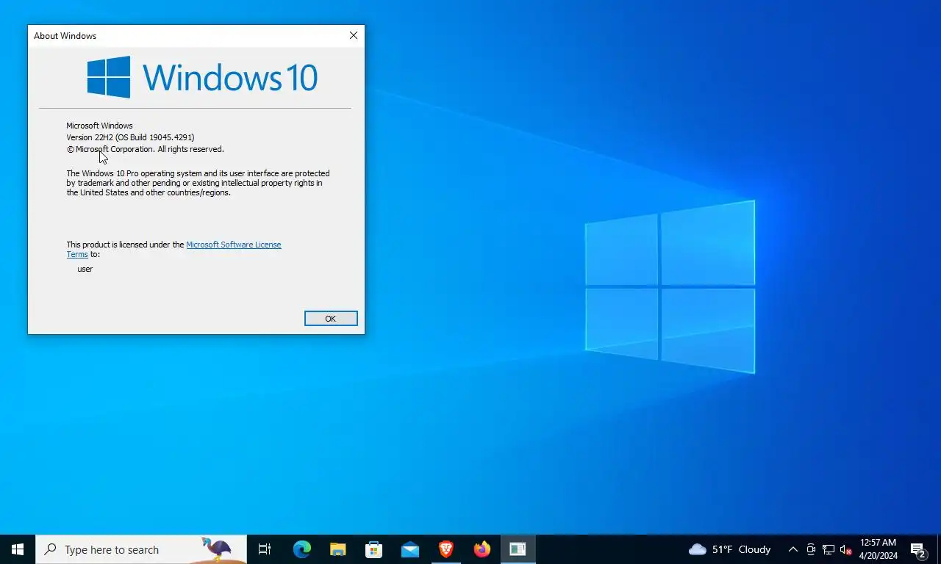
Task: Launch Brave browser from the taskbar
Action: [x=446, y=549]
